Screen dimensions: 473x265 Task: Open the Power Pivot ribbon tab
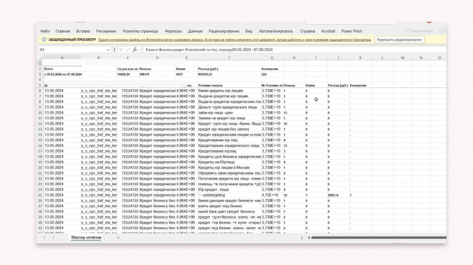tap(351, 31)
